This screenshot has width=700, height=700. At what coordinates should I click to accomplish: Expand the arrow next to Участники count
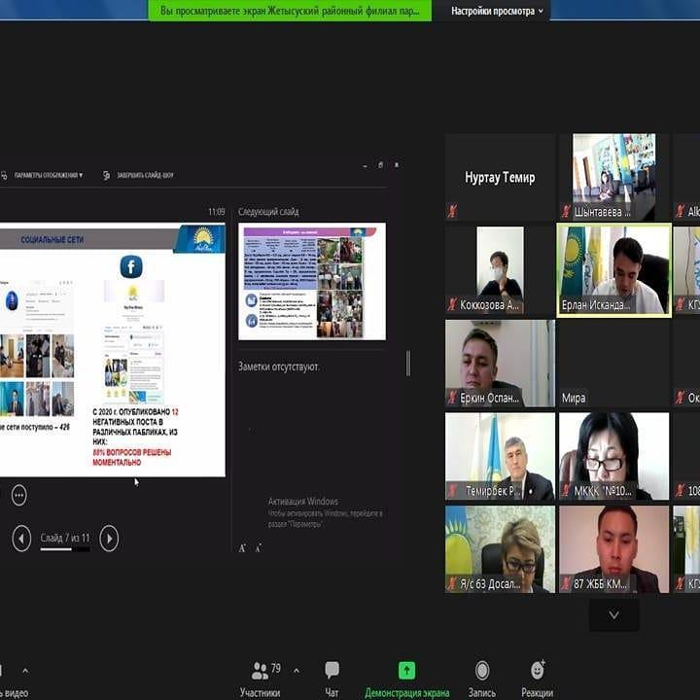click(296, 670)
